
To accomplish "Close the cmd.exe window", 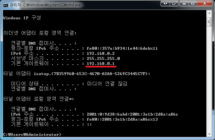I will pos(204,3).
